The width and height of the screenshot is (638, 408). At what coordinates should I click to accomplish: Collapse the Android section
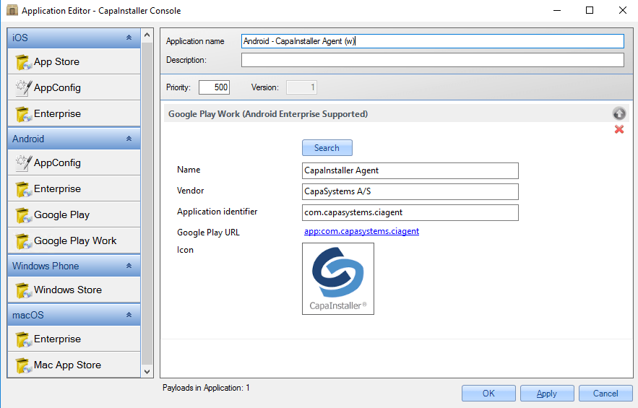point(129,139)
